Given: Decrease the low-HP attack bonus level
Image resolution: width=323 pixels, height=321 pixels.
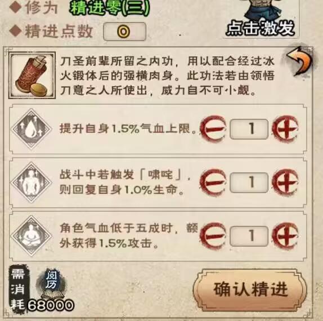Looking at the screenshot, I should point(213,235).
